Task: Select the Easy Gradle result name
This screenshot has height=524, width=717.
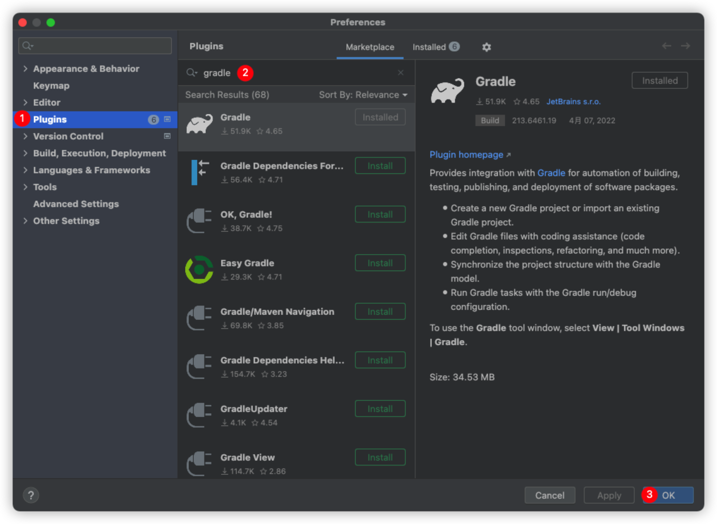Action: (x=247, y=263)
